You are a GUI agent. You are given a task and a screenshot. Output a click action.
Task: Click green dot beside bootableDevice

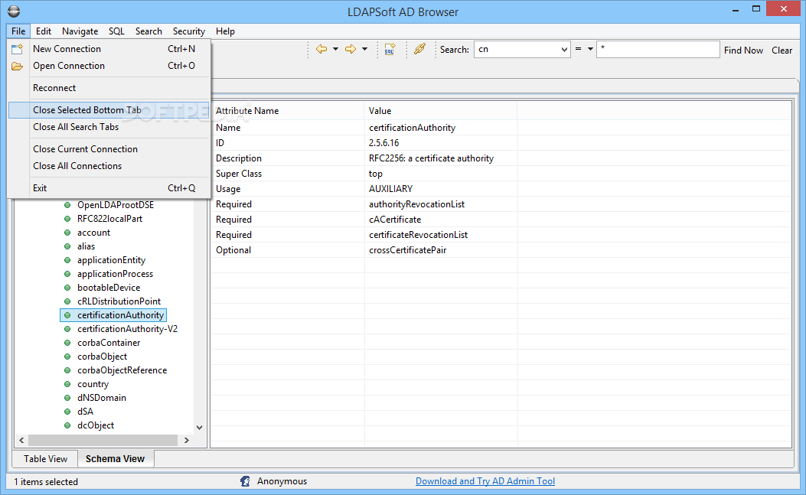[67, 288]
